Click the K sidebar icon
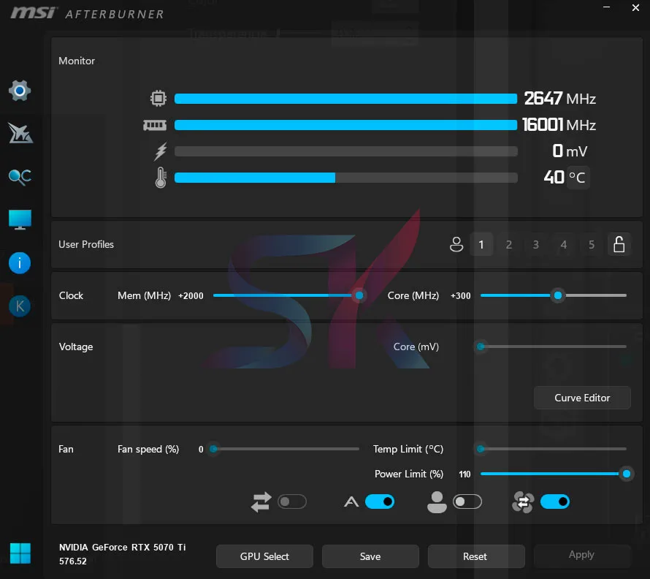This screenshot has height=579, width=650. coord(20,306)
